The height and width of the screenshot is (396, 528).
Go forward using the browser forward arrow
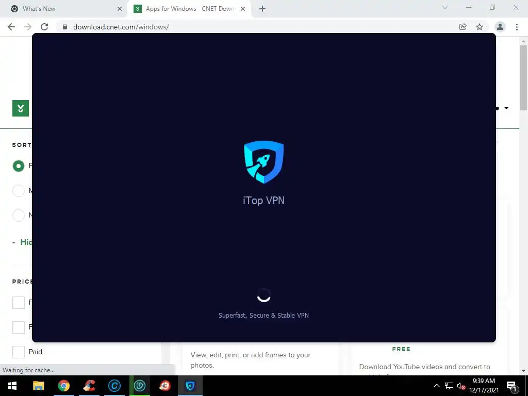(28, 27)
